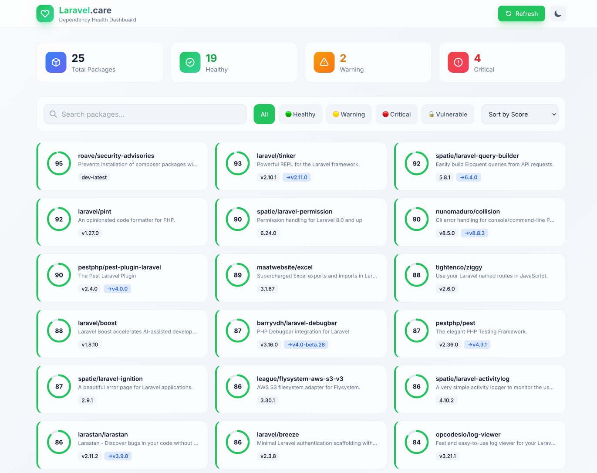Image resolution: width=597 pixels, height=473 pixels.
Task: Click the orange Warning triangle icon
Action: tap(324, 62)
